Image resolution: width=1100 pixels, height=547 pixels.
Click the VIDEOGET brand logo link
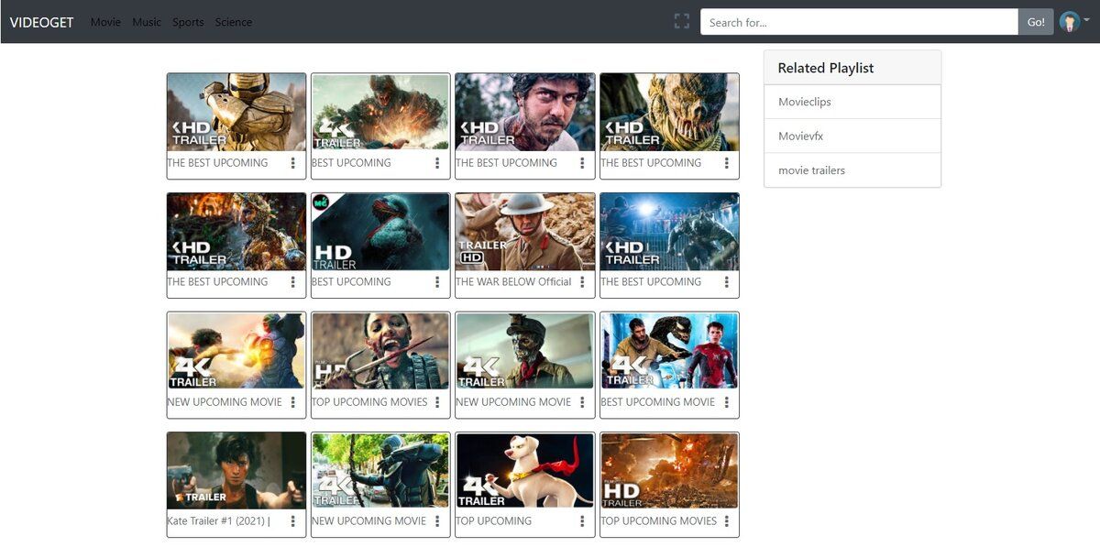(x=41, y=22)
